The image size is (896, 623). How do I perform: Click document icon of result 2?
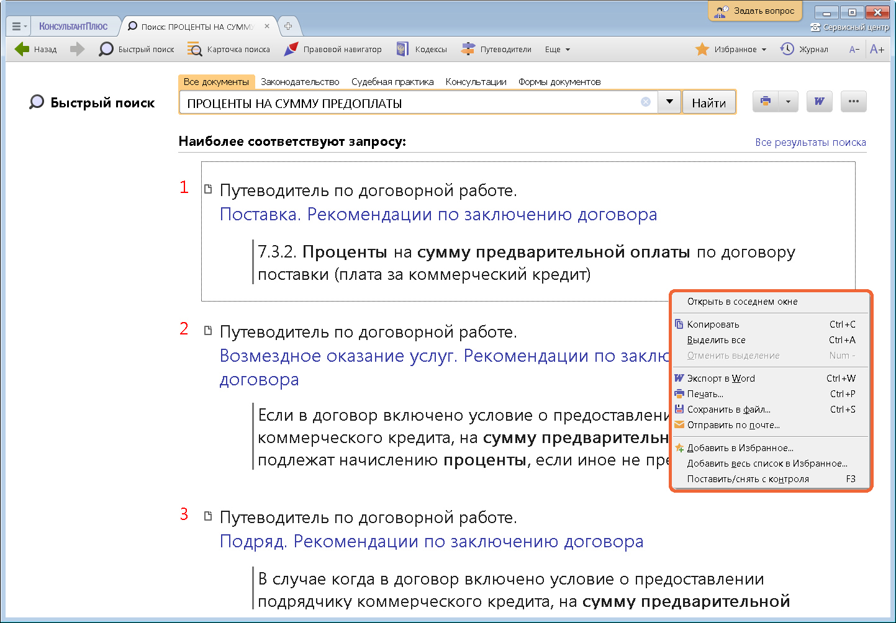(x=208, y=331)
